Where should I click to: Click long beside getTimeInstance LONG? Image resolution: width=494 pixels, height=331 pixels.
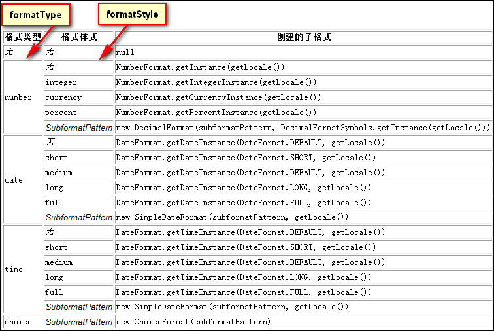click(x=79, y=277)
